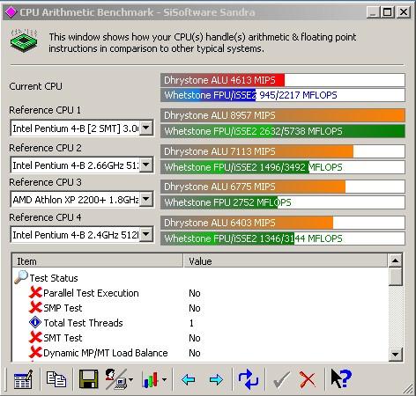The width and height of the screenshot is (416, 396).
Task: Expand the Reference CPU 2 dropdown
Action: 146,165
